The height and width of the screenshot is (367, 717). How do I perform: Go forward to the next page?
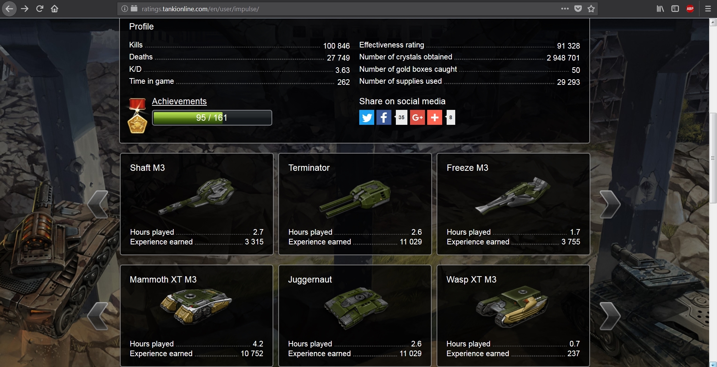(25, 9)
